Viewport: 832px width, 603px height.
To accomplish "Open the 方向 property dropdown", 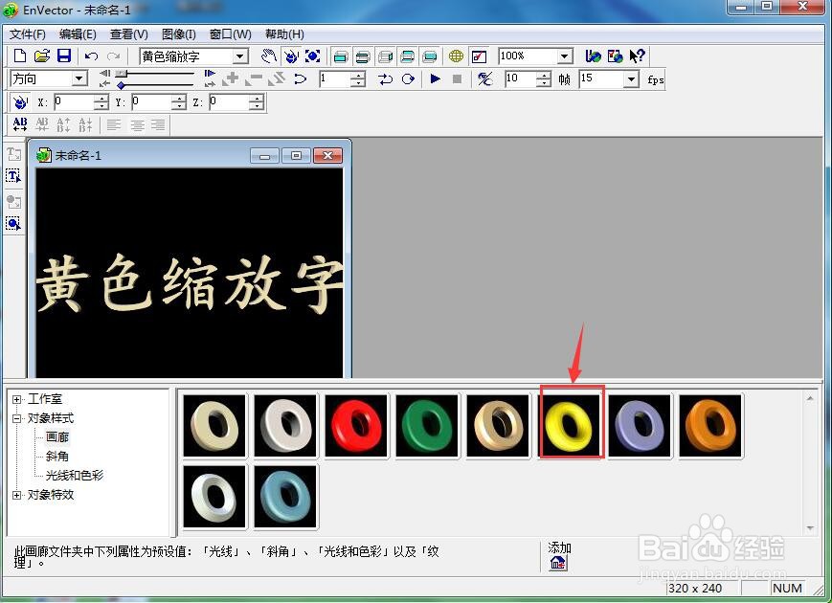I will click(79, 79).
